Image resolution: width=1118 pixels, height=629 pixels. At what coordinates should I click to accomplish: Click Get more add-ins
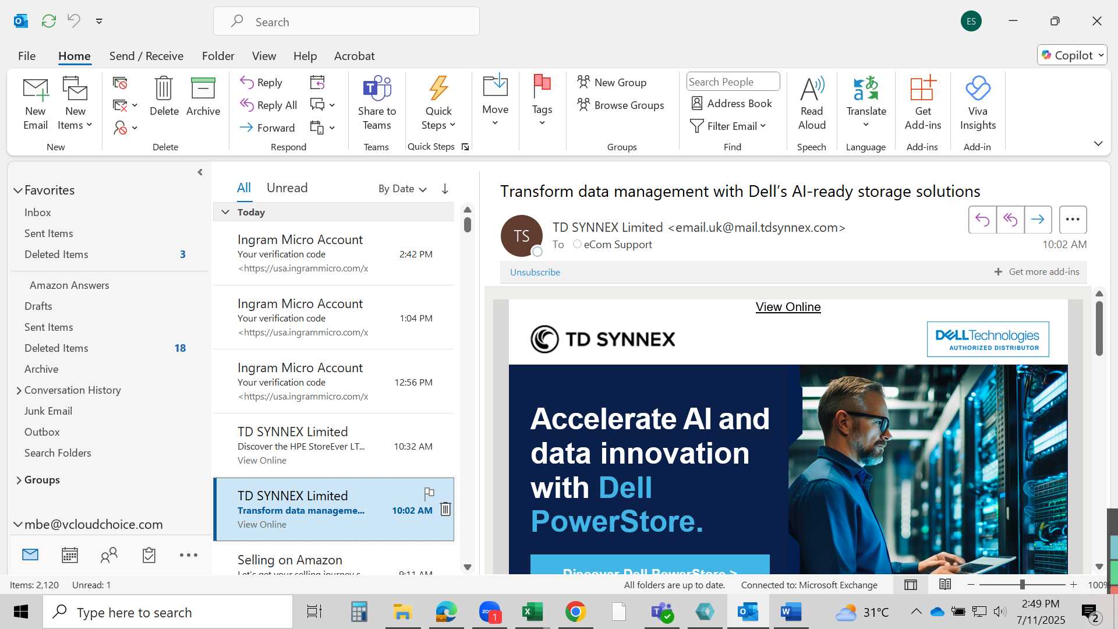pos(1036,272)
